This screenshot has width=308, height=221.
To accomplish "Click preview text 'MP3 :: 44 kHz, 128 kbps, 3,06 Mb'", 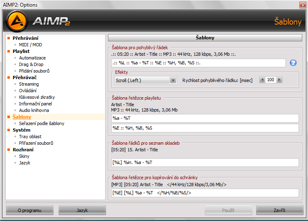I will pyautogui.click(x=145, y=110).
